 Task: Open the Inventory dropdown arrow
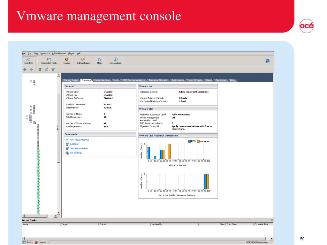click(x=36, y=61)
